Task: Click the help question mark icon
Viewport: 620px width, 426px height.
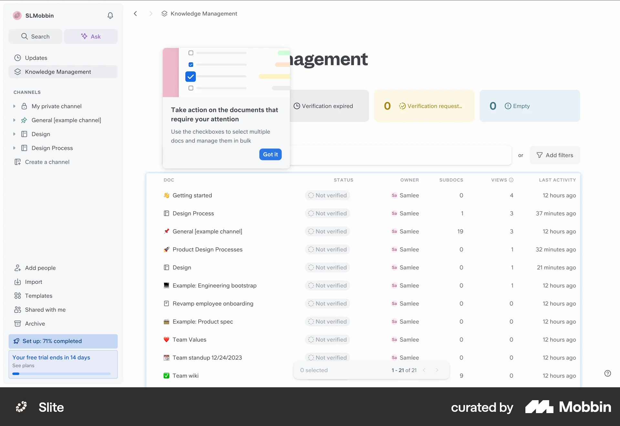Action: click(607, 373)
